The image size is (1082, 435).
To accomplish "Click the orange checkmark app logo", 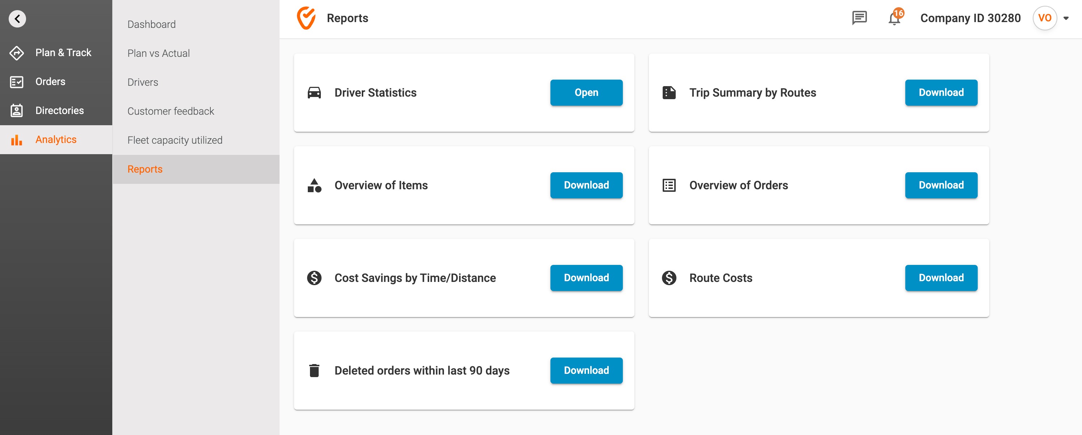I will tap(306, 18).
